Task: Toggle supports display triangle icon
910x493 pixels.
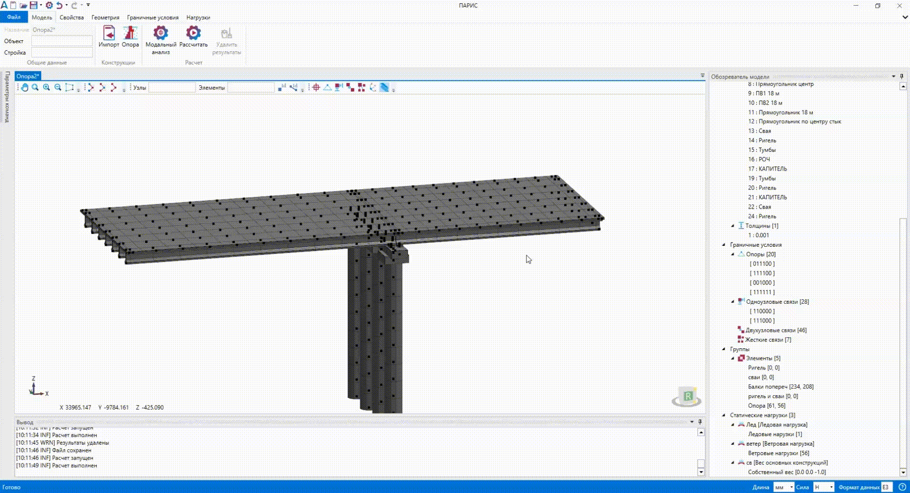Action: point(327,88)
